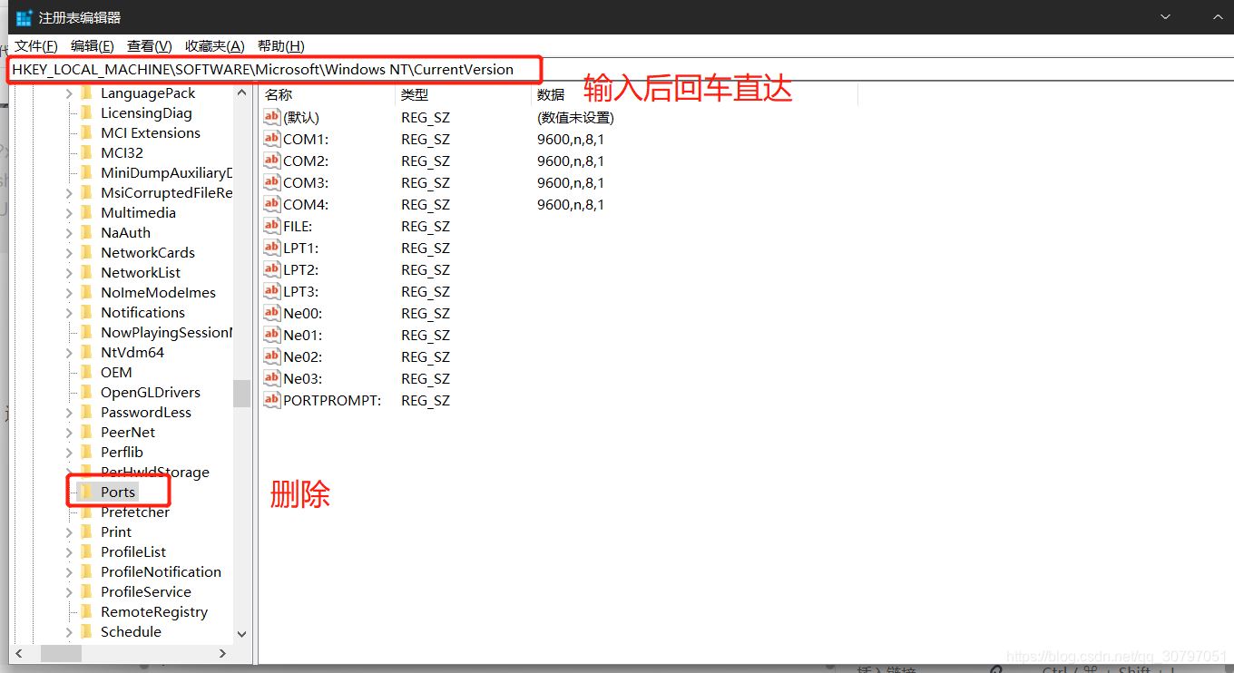Select the NoImeModeImes tree key
Viewport: 1234px width, 673px height.
pyautogui.click(x=159, y=293)
